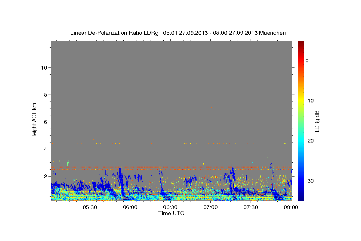The width and height of the screenshot is (361, 241).
Task: Click the 05:30 time tick label
Action: (90, 207)
